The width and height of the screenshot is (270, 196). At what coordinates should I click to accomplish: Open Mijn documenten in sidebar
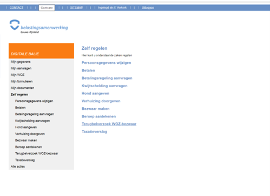tap(22, 88)
